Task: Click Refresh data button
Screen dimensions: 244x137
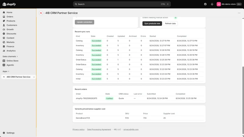Action: 170,23
